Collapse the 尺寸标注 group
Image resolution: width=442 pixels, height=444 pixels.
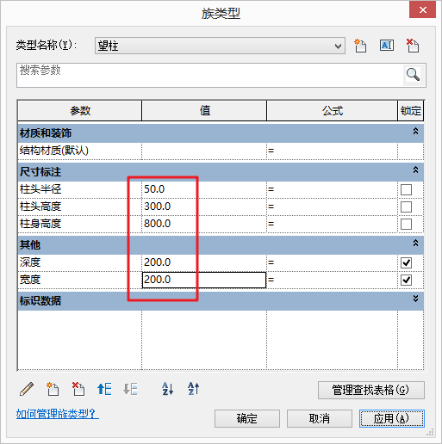coord(415,170)
